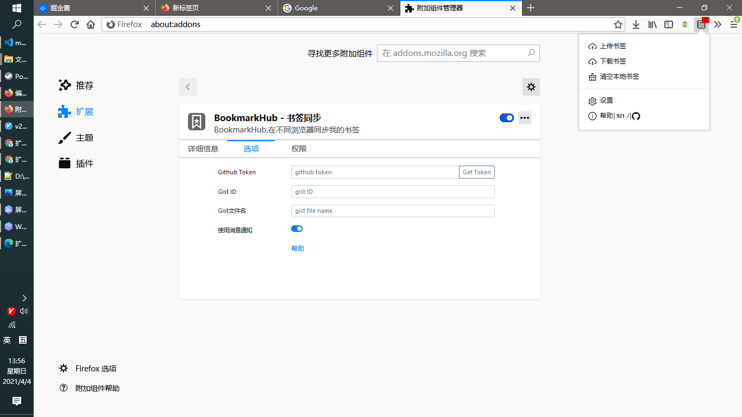
Task: Open the Downloads arrow icon
Action: [636, 24]
